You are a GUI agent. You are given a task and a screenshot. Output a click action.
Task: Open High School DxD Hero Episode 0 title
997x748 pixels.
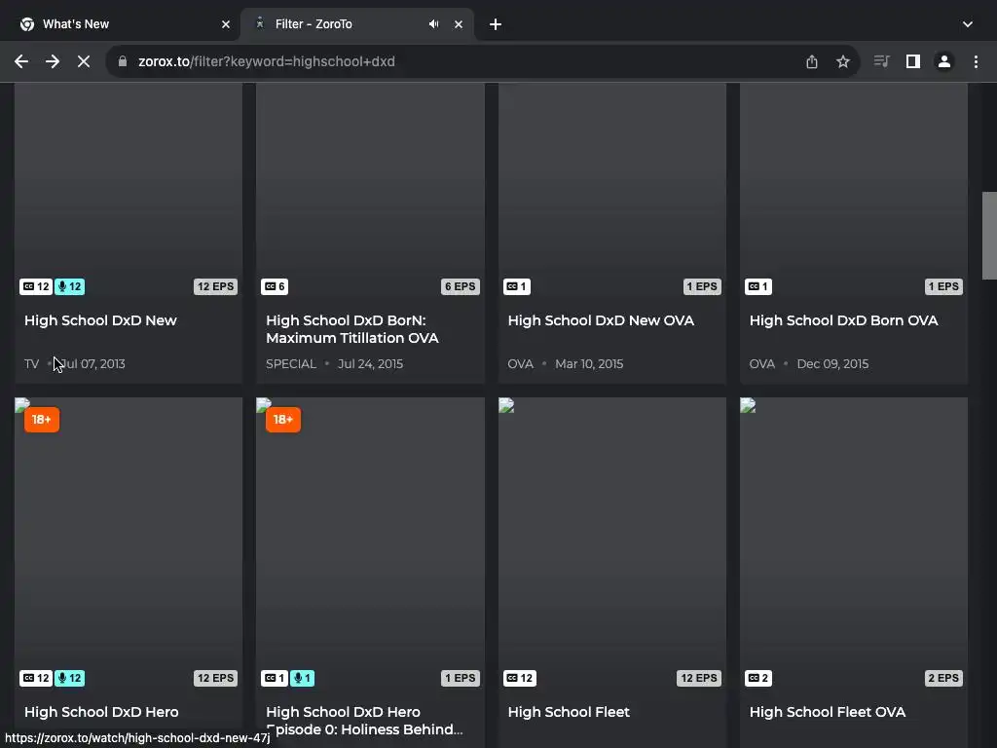[x=364, y=721]
